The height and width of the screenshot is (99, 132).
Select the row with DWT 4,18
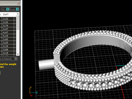[8, 53]
